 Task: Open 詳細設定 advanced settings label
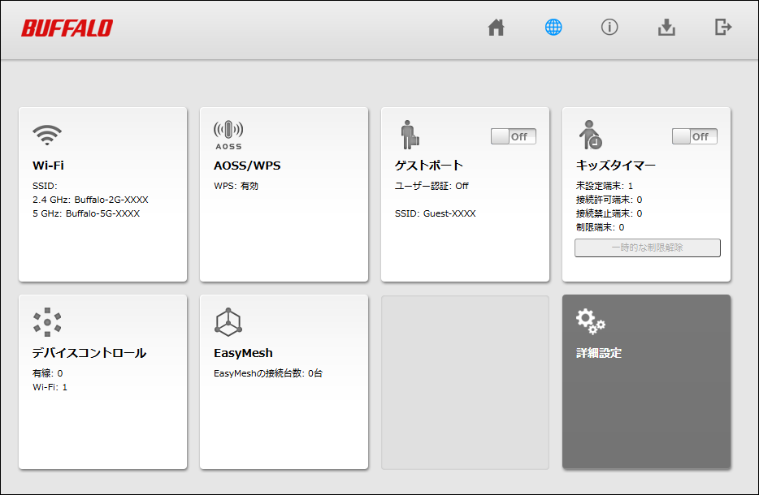tap(599, 353)
